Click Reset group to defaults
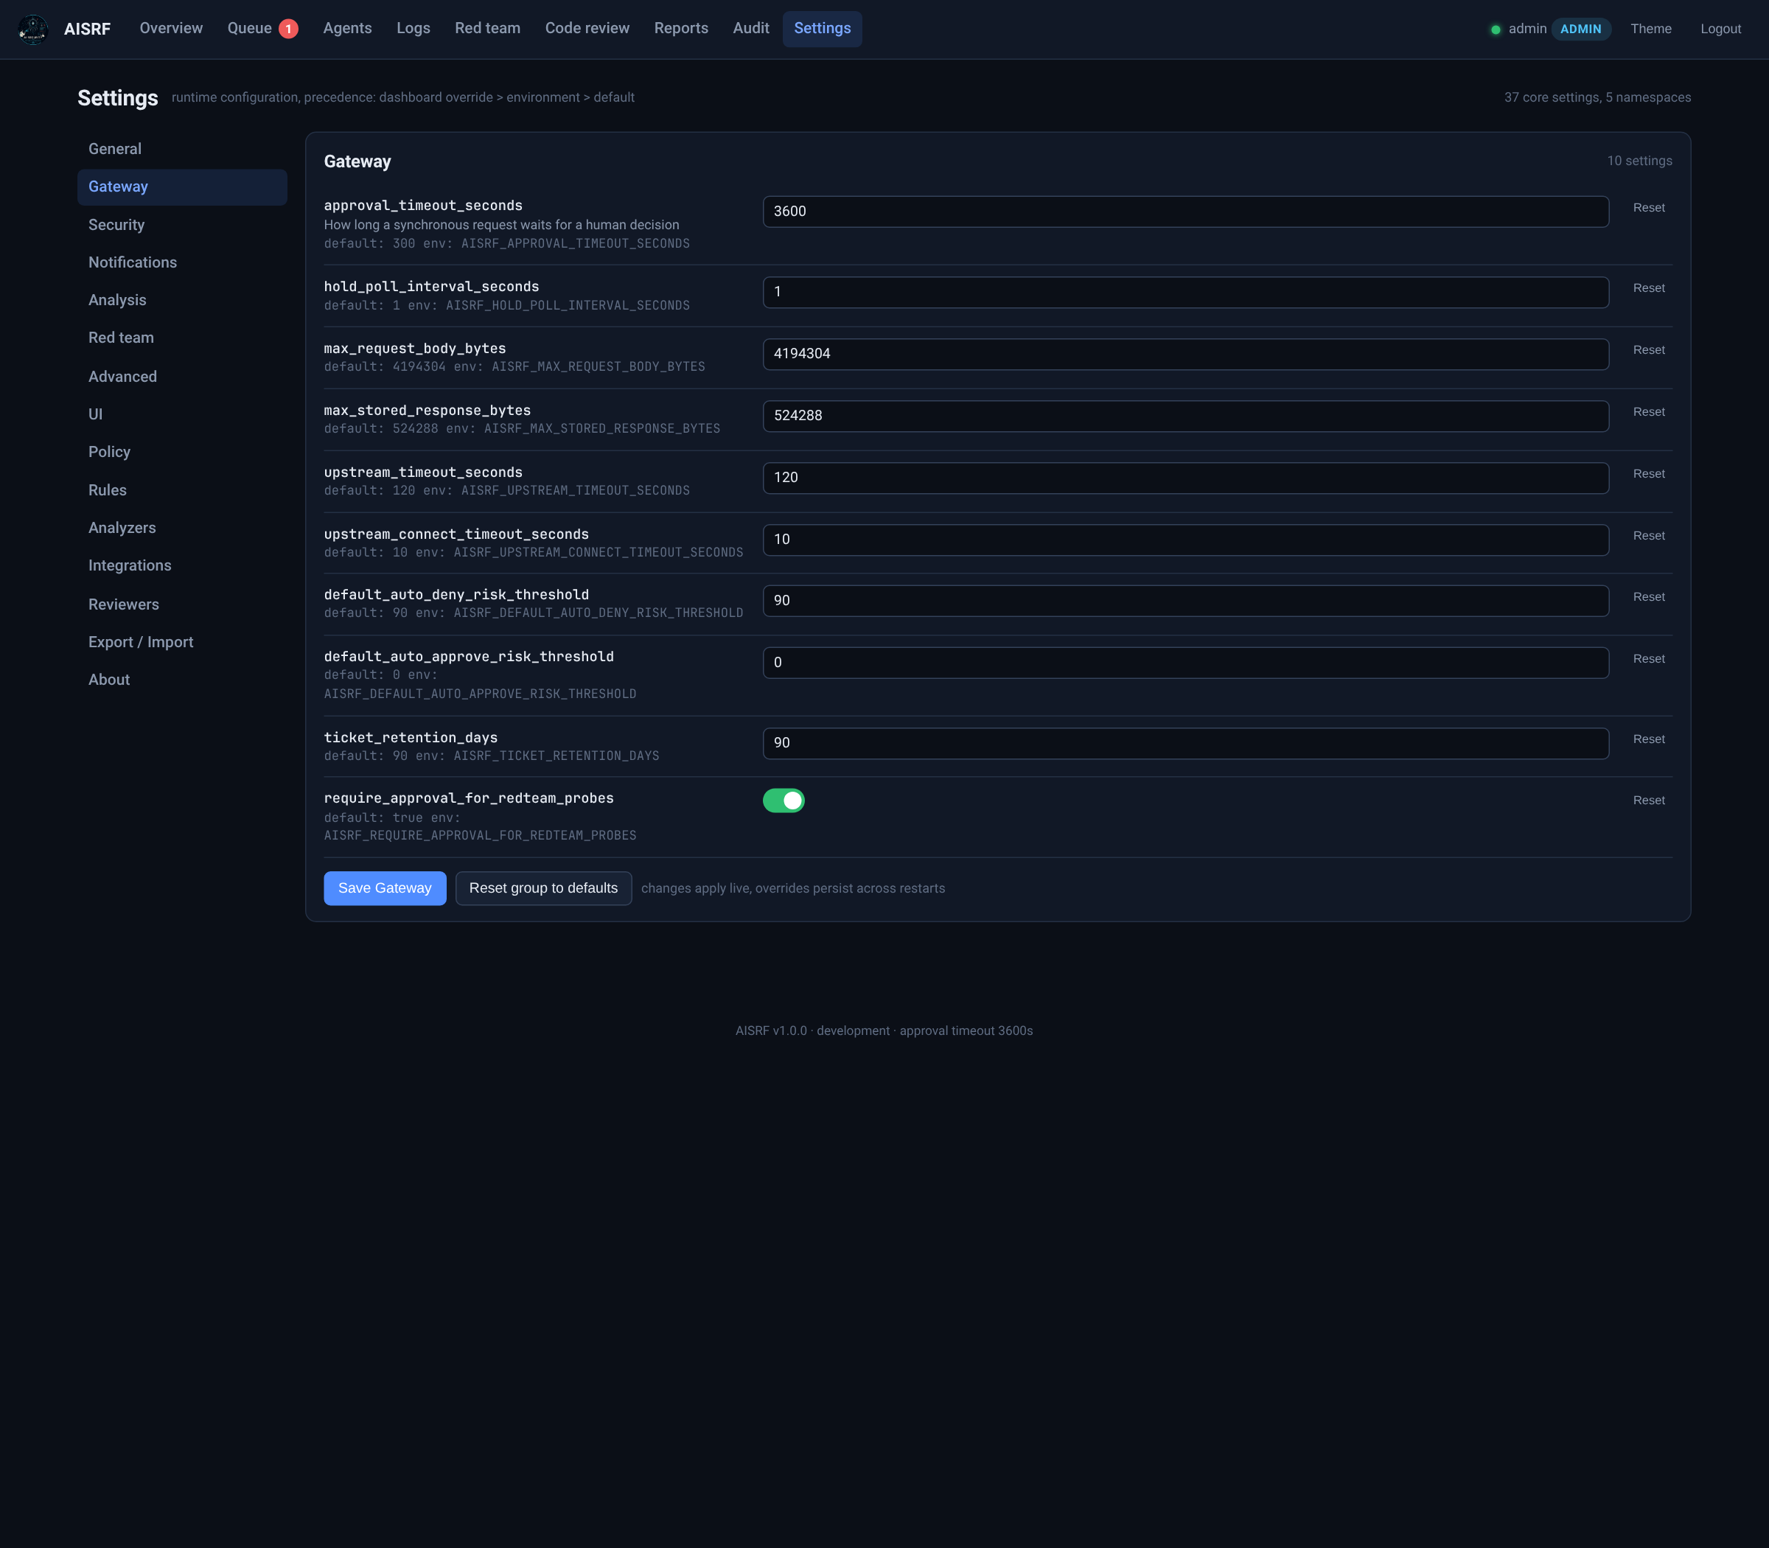Viewport: 1769px width, 1548px height. (x=543, y=888)
